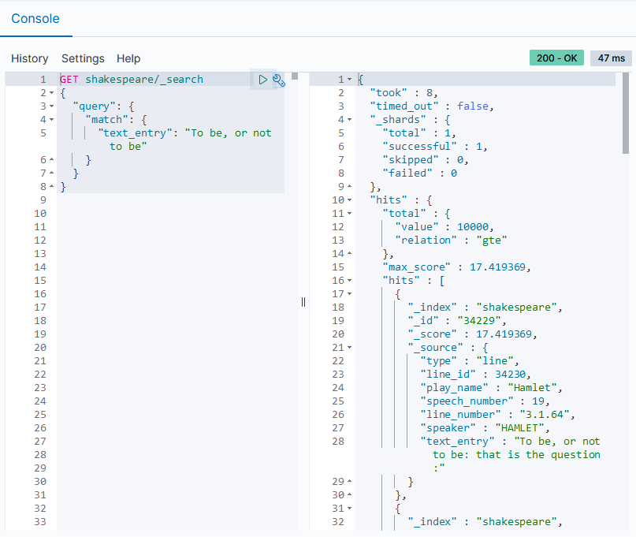Image resolution: width=636 pixels, height=537 pixels.
Task: Open the History menu
Action: point(29,58)
